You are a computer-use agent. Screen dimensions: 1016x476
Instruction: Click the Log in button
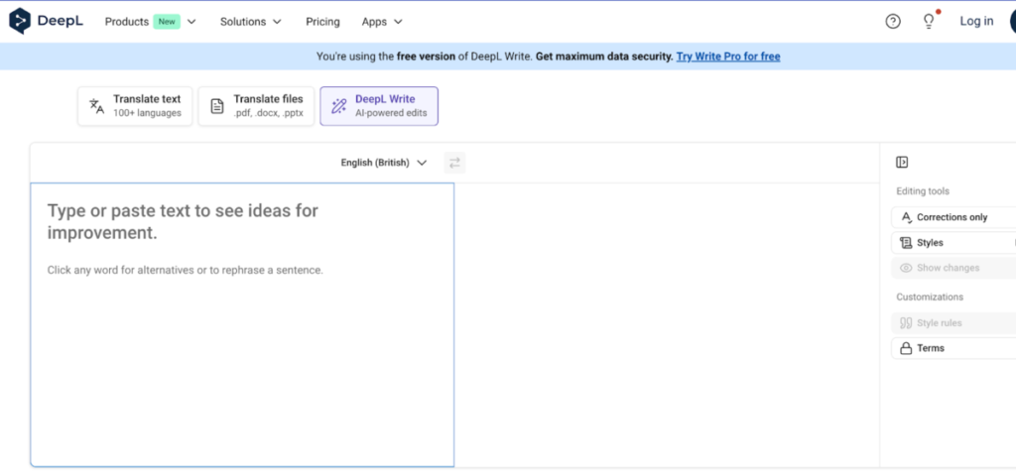click(976, 21)
